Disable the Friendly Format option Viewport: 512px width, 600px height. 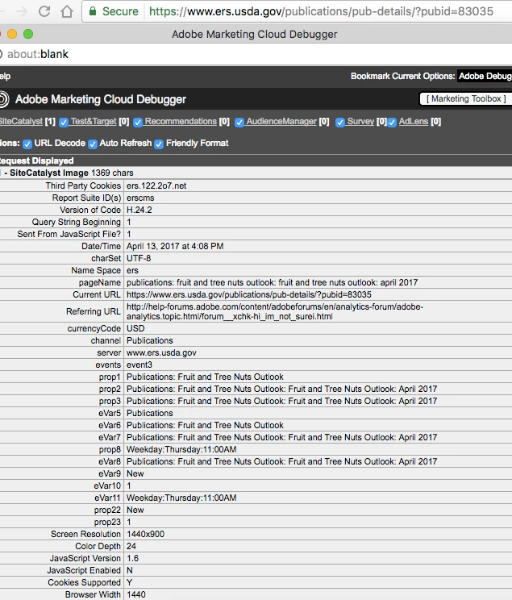[x=159, y=144]
